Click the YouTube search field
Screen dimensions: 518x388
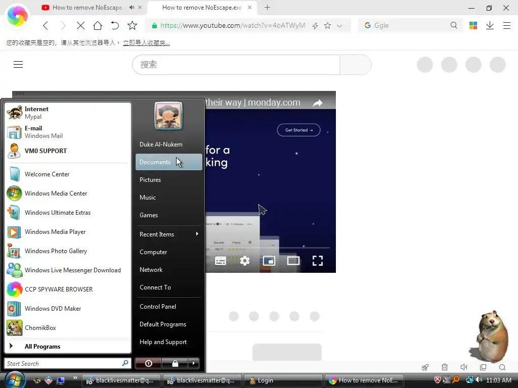pyautogui.click(x=236, y=65)
